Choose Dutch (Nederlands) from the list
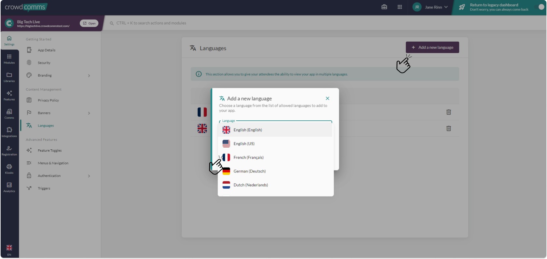 (250, 185)
